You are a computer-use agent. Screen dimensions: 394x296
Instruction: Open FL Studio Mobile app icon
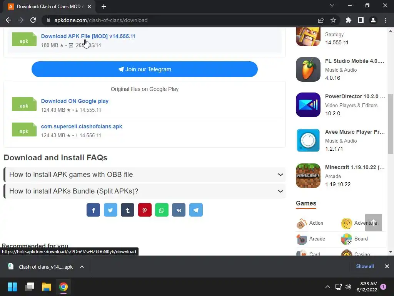pos(308,69)
